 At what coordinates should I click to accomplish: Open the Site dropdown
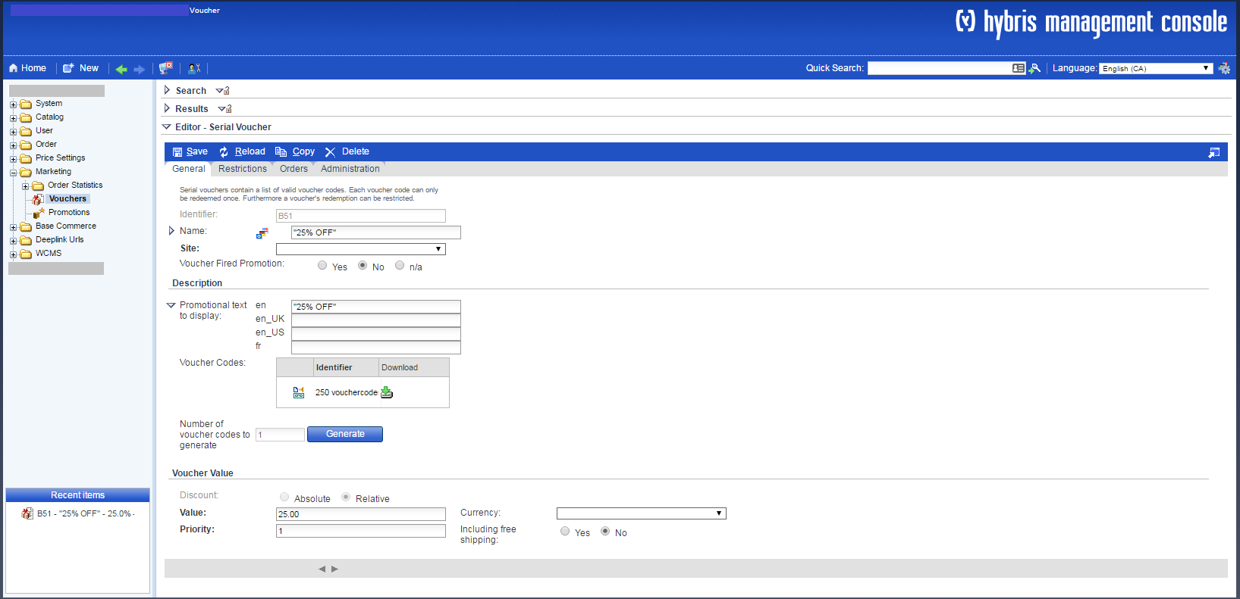(x=361, y=249)
